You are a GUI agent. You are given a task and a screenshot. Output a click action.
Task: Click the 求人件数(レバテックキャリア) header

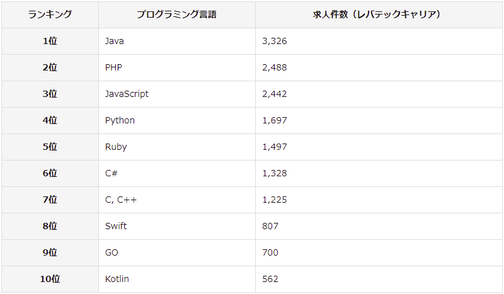[x=379, y=14]
